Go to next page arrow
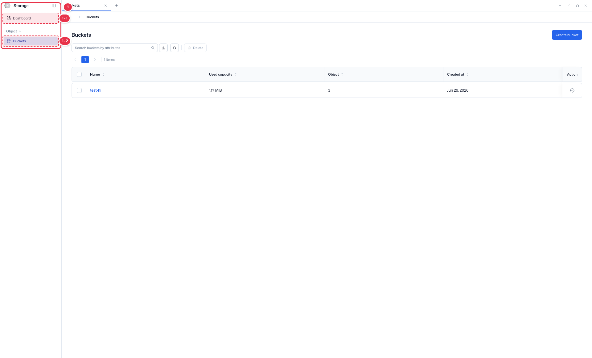Screen dimensions: 592x358 click(95, 60)
